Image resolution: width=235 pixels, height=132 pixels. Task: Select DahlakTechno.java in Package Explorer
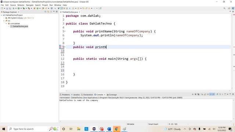point(20,26)
